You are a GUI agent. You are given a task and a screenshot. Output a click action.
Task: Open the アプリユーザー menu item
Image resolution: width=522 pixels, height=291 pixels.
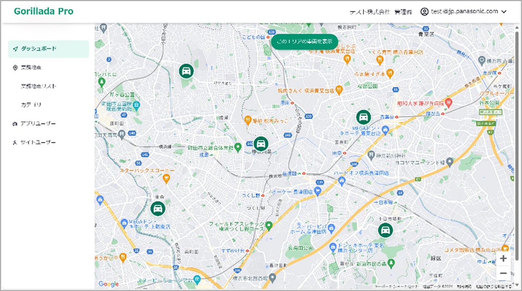(x=38, y=124)
